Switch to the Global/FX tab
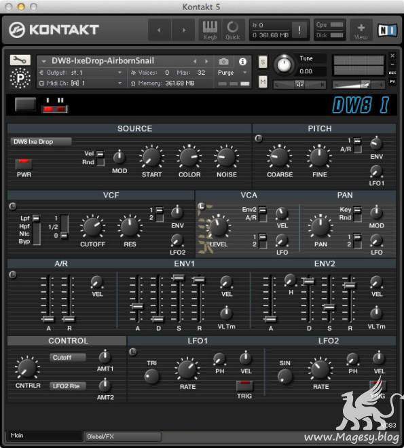 [123, 436]
